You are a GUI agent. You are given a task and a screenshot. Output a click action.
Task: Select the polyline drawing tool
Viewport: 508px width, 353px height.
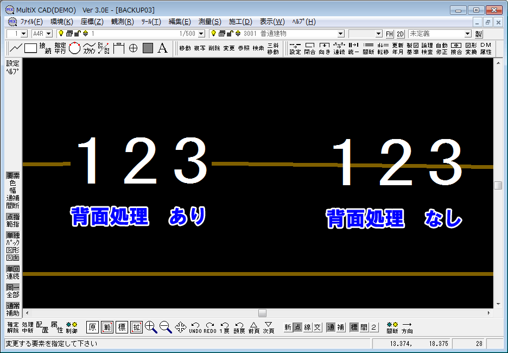[16, 48]
